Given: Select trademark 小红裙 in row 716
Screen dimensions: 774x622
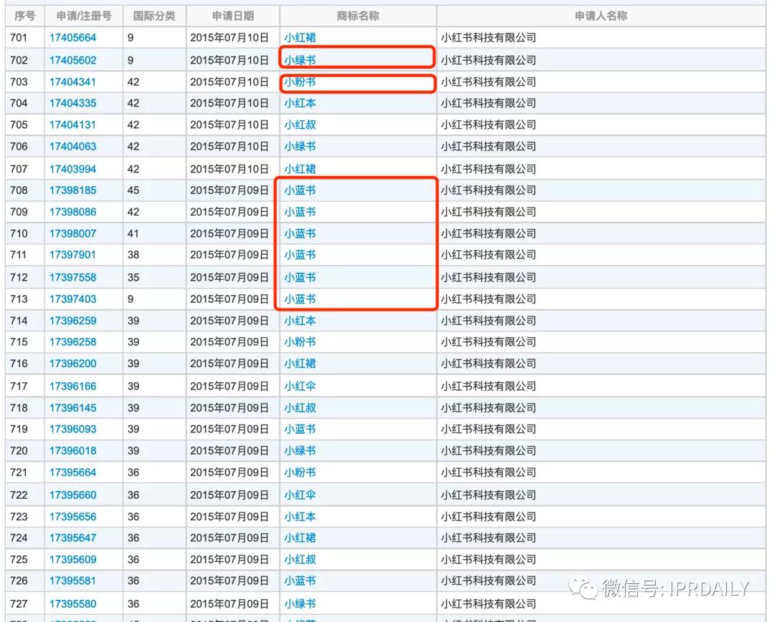Looking at the screenshot, I should 300,364.
